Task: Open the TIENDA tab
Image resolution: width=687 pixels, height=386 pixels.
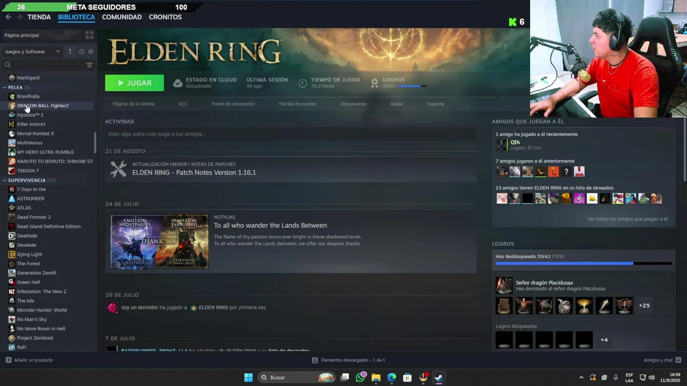Action: coord(39,17)
